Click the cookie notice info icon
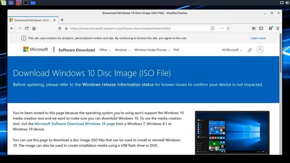The image size is (290, 163). tap(24, 38)
